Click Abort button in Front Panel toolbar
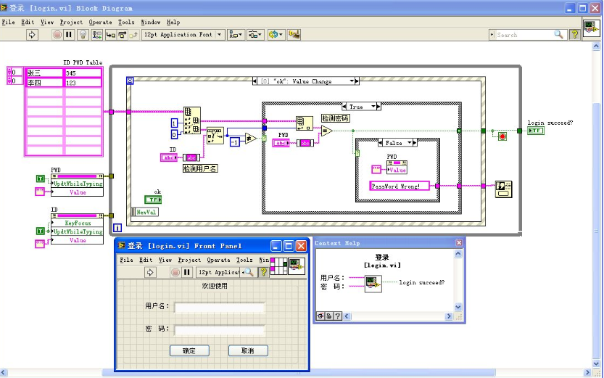This screenshot has height=378, width=604. tap(175, 272)
